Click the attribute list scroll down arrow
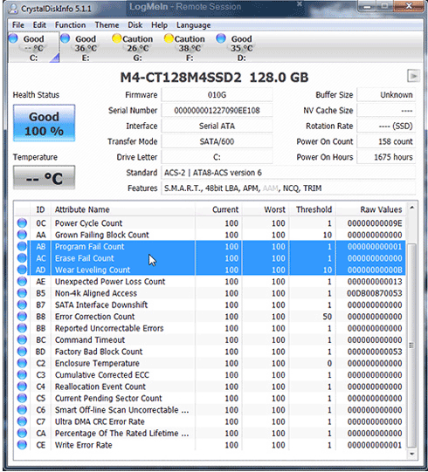The width and height of the screenshot is (428, 472). coord(411,454)
